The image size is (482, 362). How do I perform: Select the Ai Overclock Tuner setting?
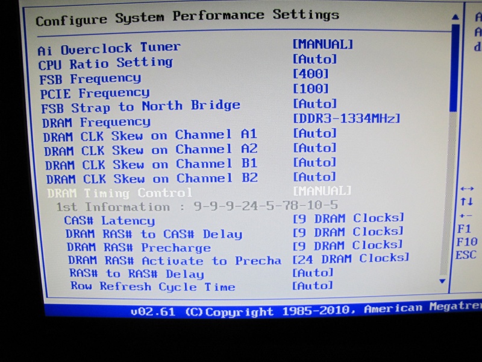pos(109,49)
